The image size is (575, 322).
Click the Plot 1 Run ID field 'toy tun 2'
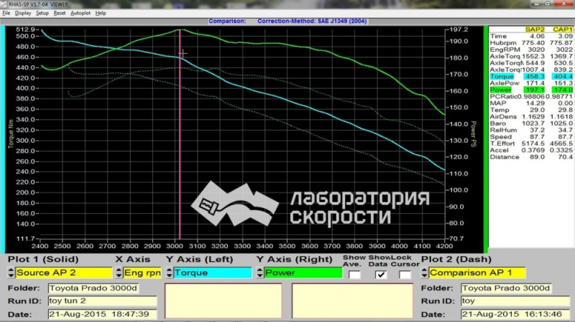click(102, 300)
